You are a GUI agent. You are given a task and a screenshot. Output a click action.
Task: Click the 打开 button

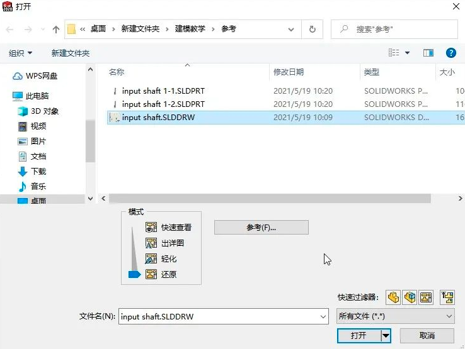pos(359,335)
